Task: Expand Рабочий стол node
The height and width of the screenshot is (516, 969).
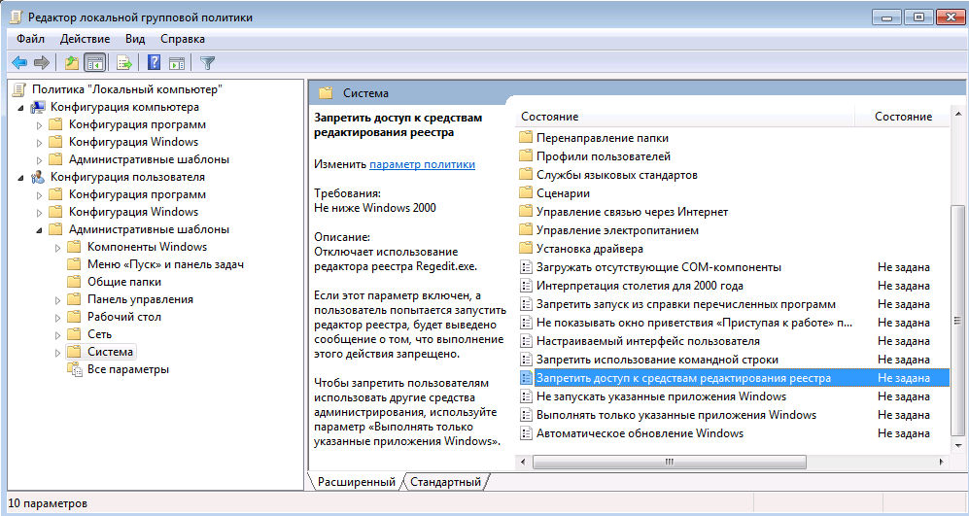Action: click(x=58, y=317)
